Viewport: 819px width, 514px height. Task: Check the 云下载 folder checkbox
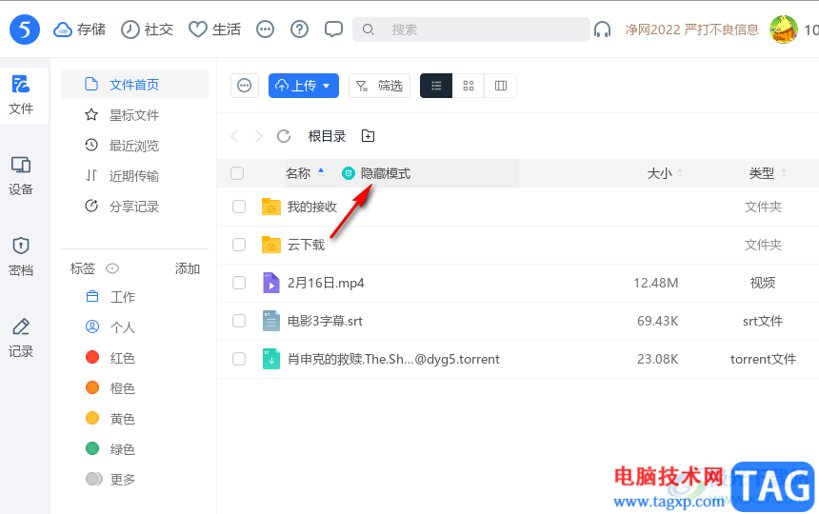point(239,245)
